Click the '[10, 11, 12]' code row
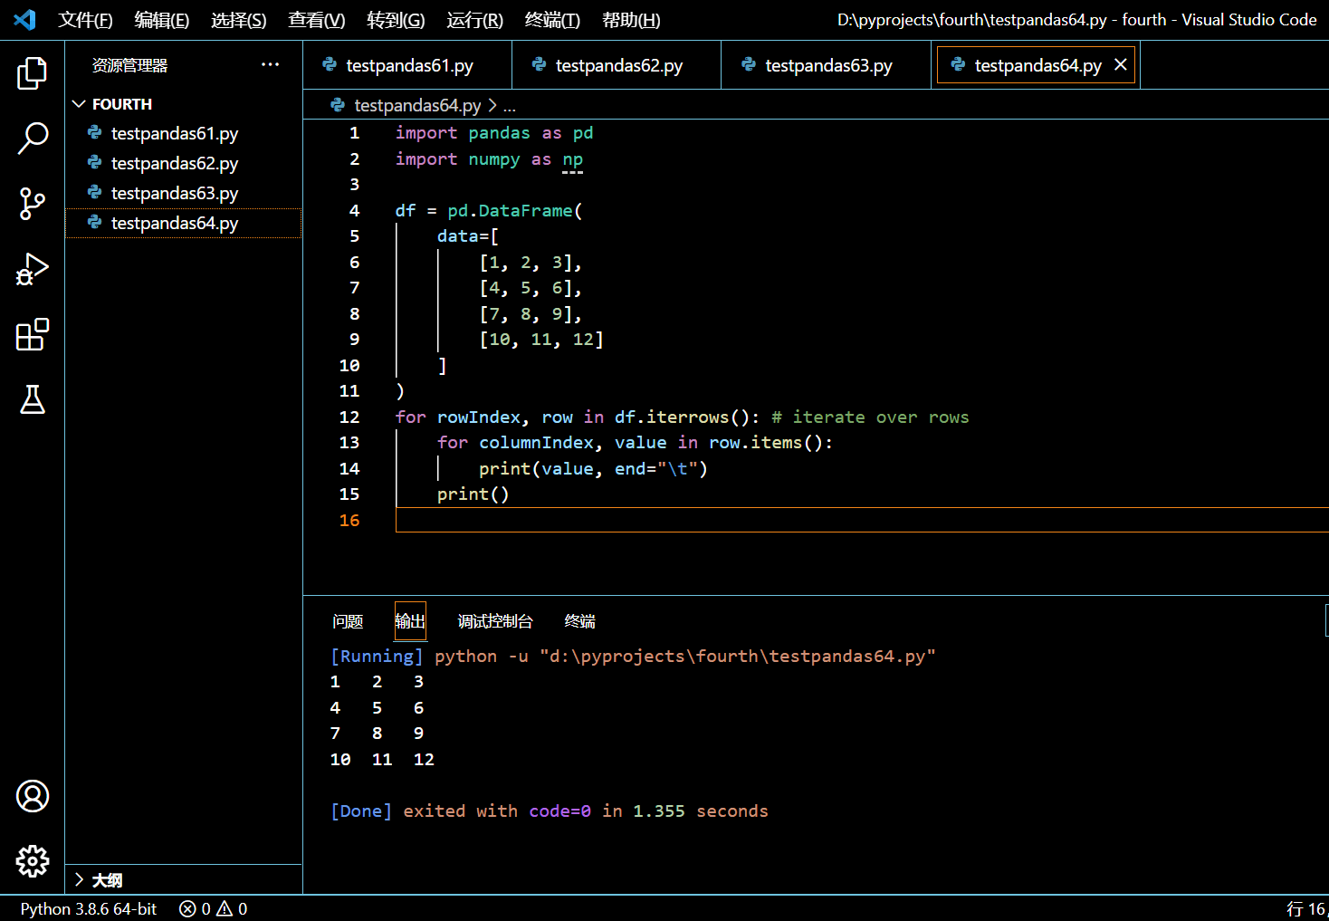This screenshot has width=1329, height=921. [541, 340]
